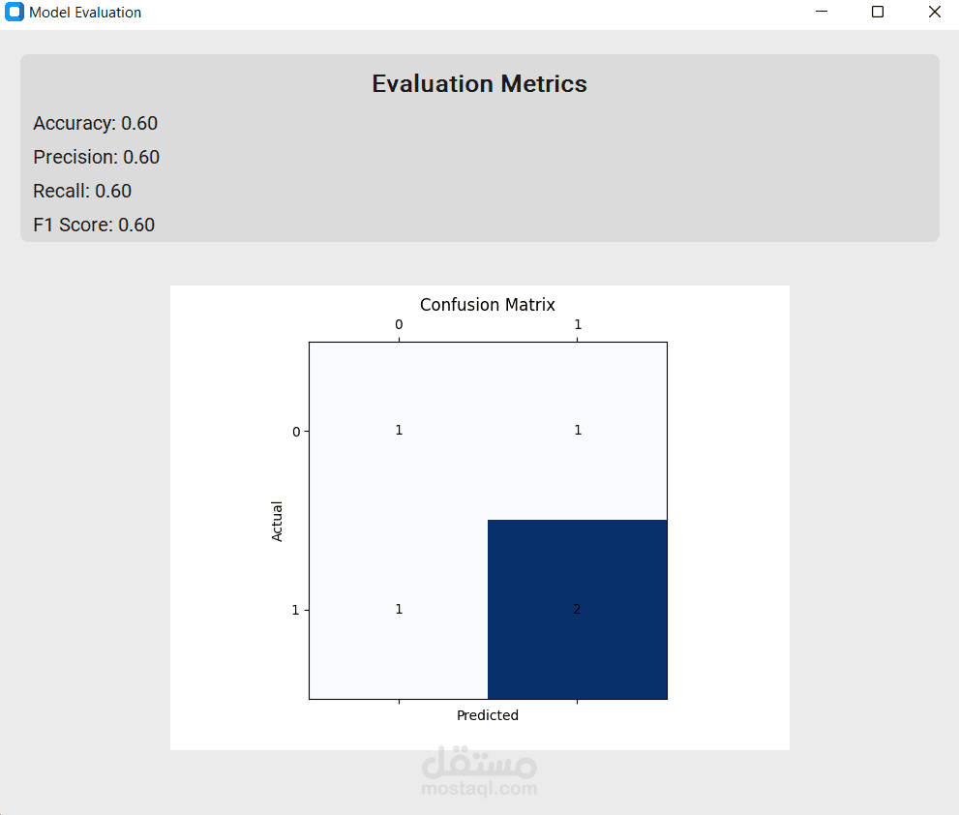The width and height of the screenshot is (959, 815).
Task: Click the top-left confusion matrix cell showing 1
Action: tap(399, 430)
